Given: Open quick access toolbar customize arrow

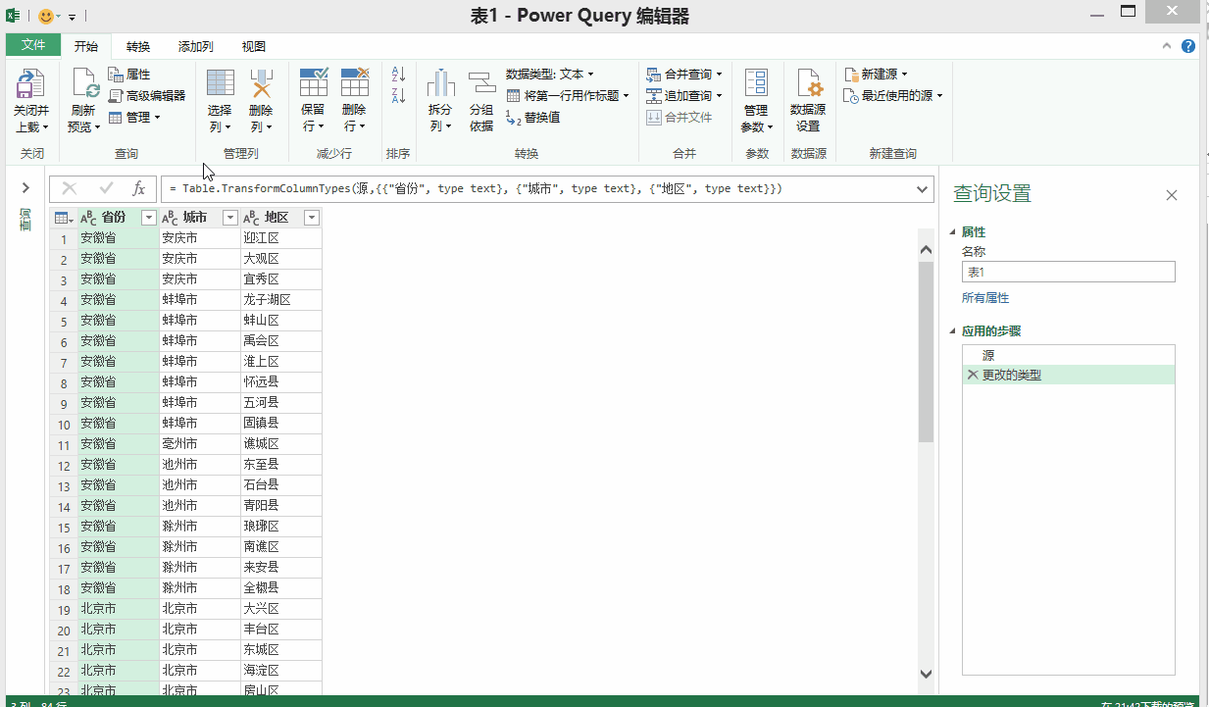Looking at the screenshot, I should pyautogui.click(x=73, y=18).
